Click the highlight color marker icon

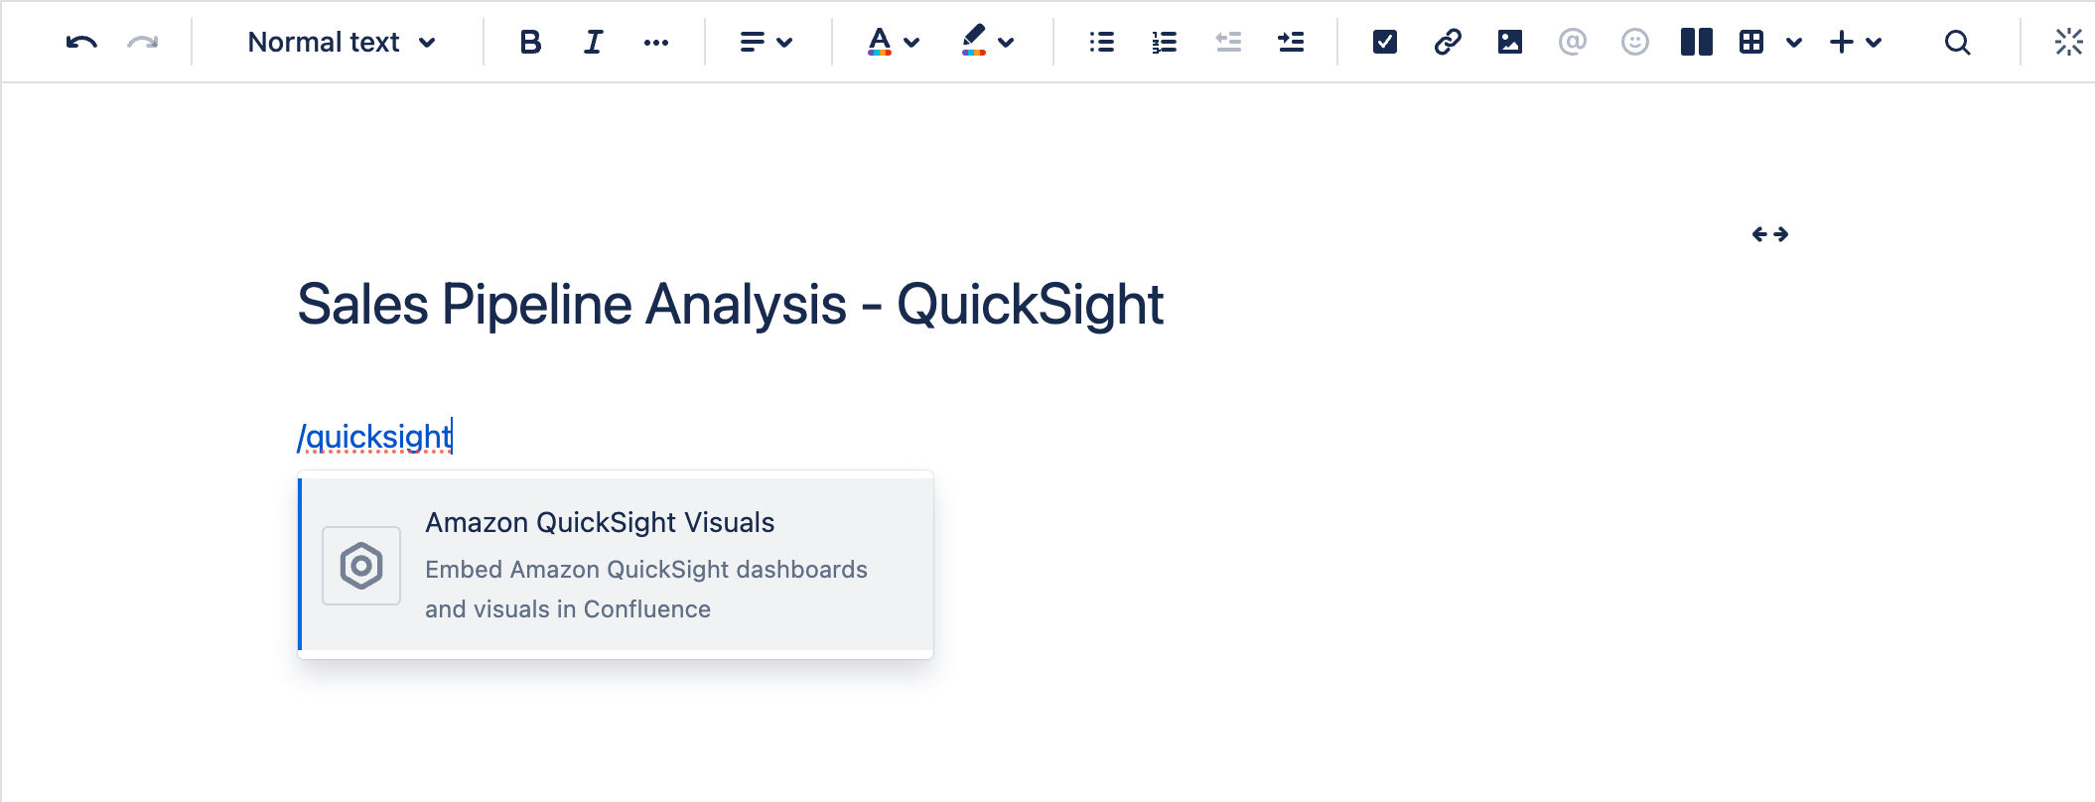pos(973,41)
